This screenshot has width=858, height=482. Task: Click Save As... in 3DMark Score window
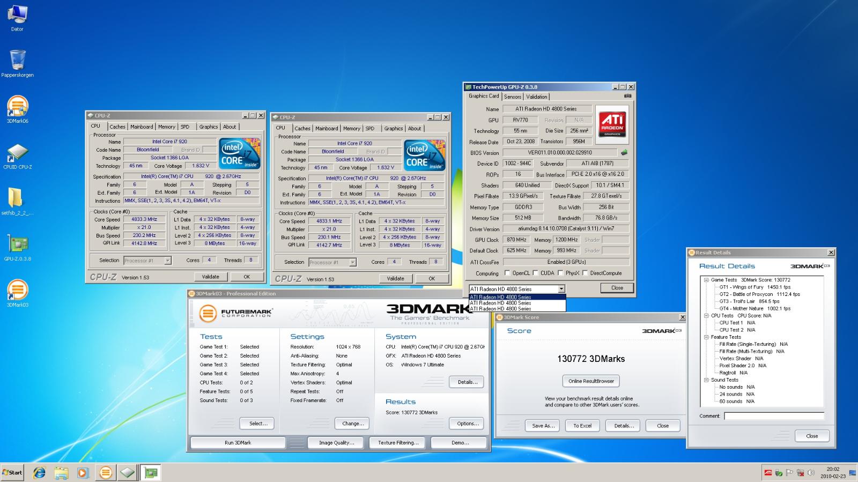coord(543,426)
